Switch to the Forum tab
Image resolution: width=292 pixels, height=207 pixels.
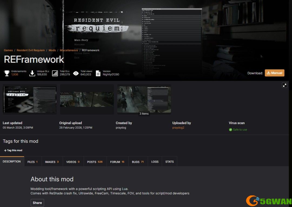click(x=117, y=162)
